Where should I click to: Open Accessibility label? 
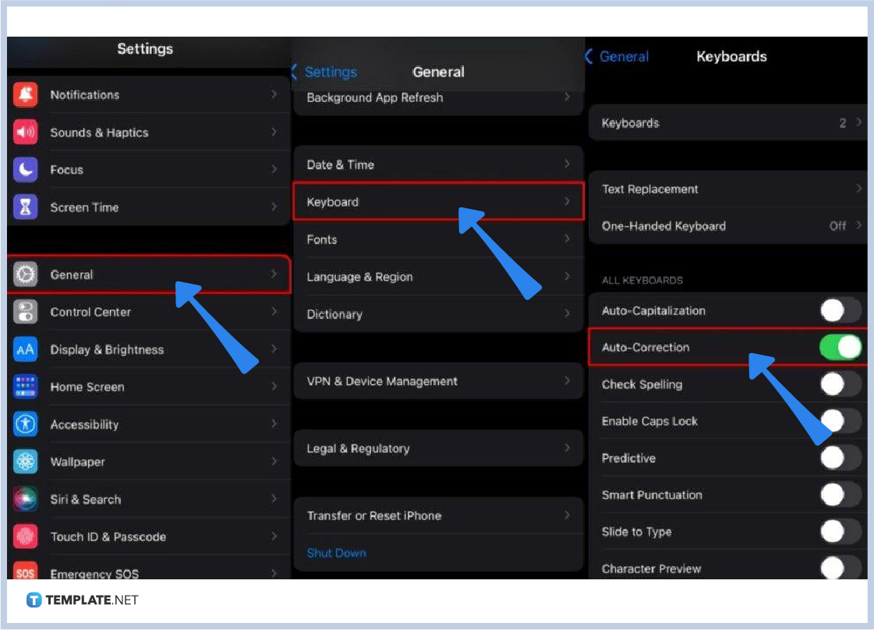tap(84, 425)
